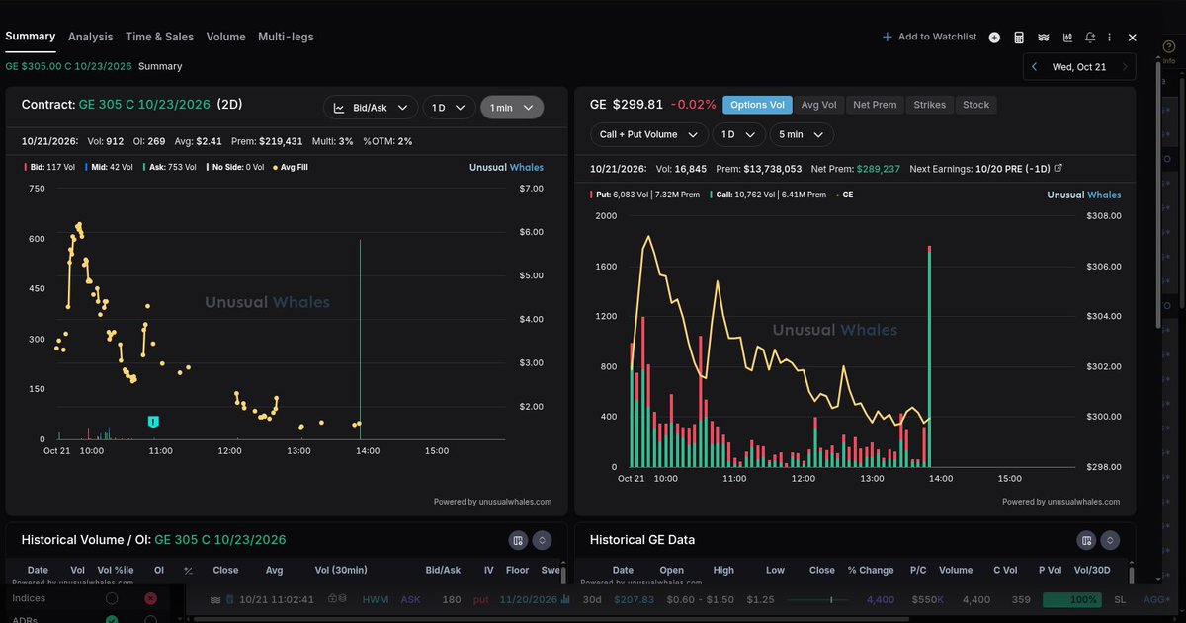Click GE $305.00 C 10/23/2026 breadcrumb
Screen dimensions: 1186x623
click(68, 66)
